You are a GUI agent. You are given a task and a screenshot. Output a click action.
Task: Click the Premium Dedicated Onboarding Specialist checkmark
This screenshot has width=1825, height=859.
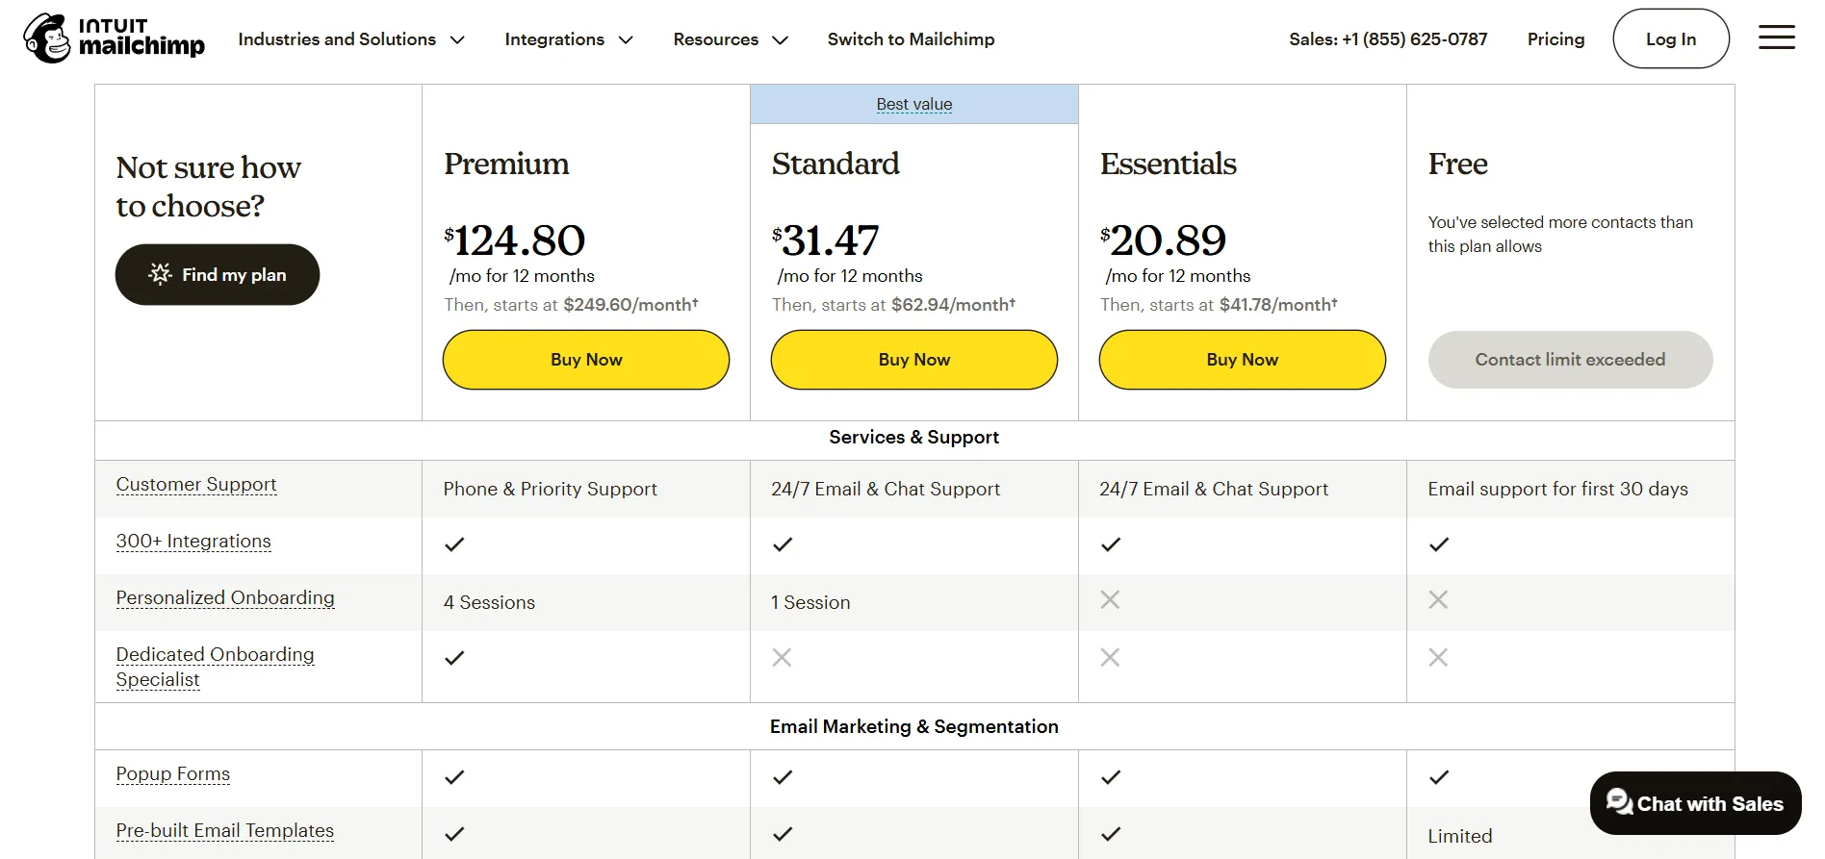click(454, 658)
